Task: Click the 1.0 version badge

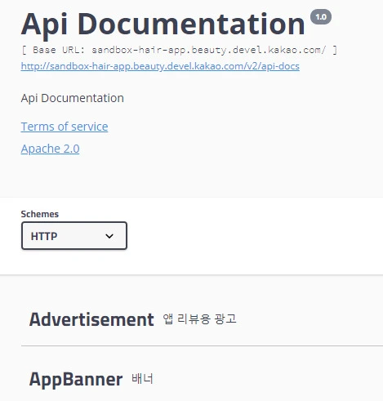Action: coord(321,17)
